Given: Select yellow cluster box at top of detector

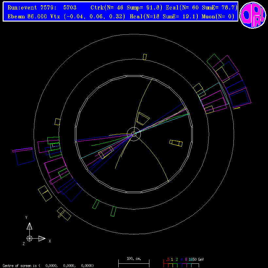Looking at the screenshot, I should point(145,57).
